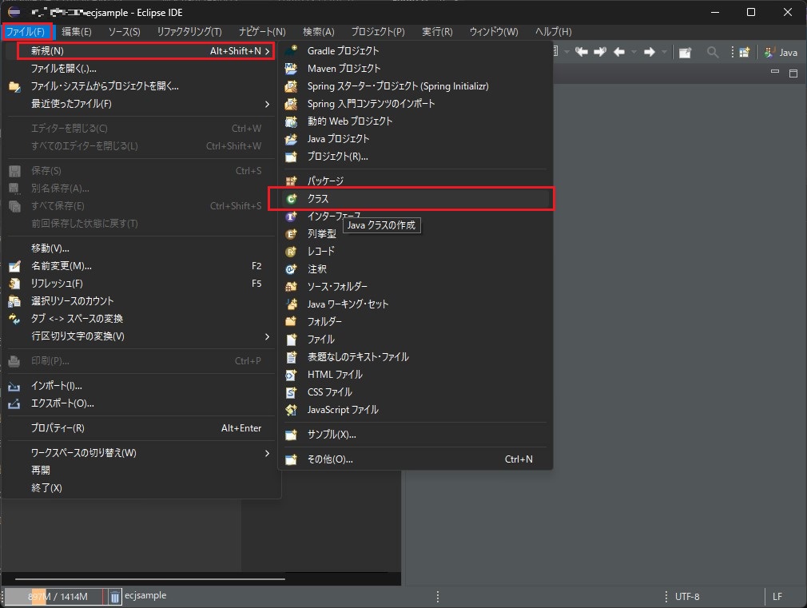The image size is (807, 608).
Task: Click the search icon in the toolbar
Action: pos(713,51)
